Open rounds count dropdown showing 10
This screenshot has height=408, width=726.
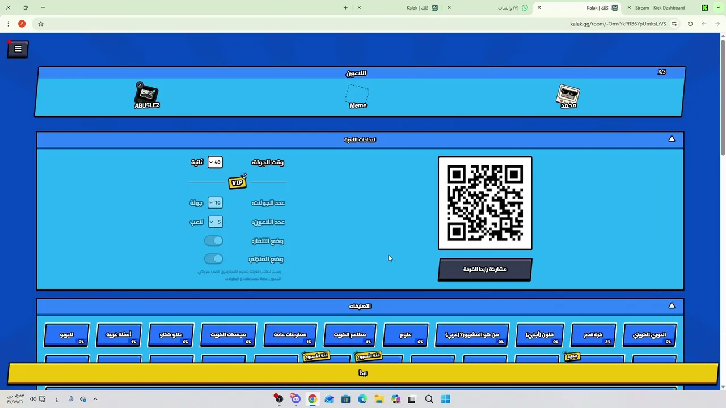coord(215,203)
